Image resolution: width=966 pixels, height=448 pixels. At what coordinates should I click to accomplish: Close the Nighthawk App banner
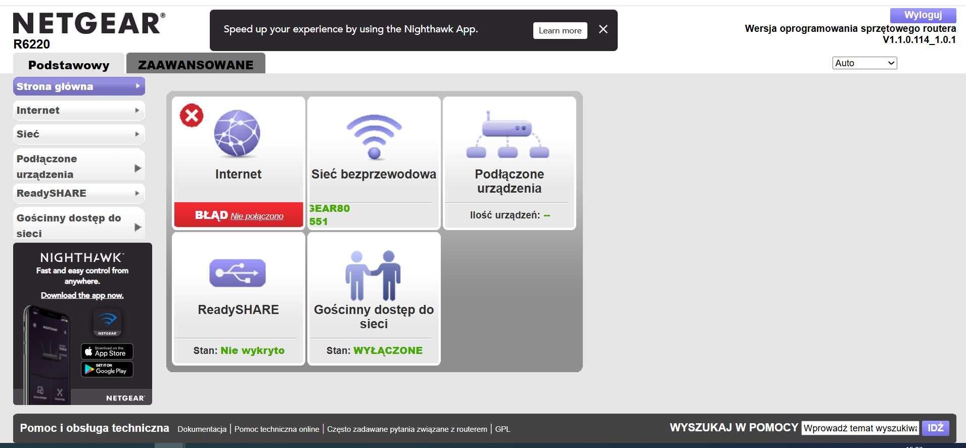603,29
